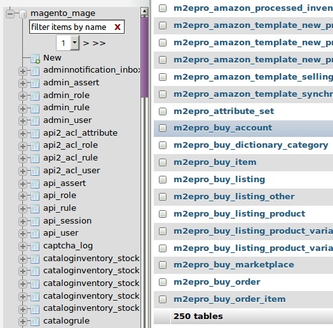Viewport: 333px width, 328px height.
Task: Tick checkbox for m2epro_buy_order row
Action: [x=163, y=282]
